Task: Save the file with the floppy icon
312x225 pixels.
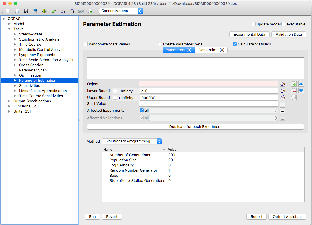Action: tap(26, 11)
